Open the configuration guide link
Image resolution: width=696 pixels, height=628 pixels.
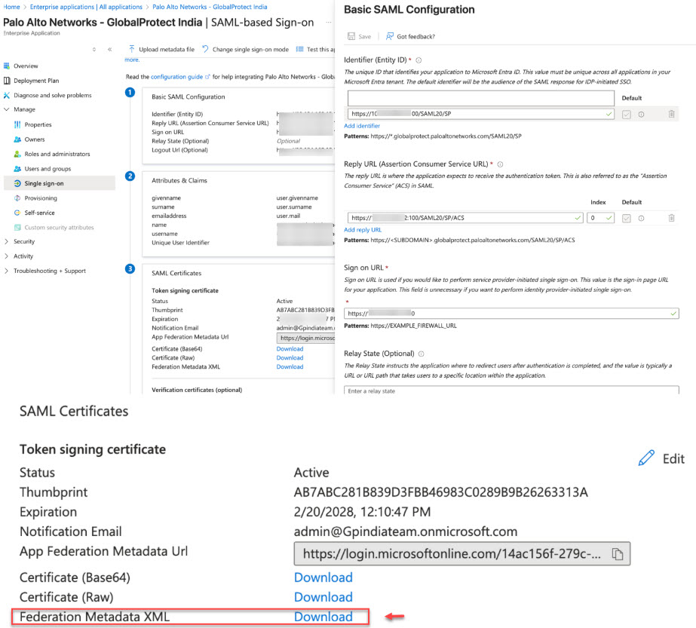tap(176, 77)
